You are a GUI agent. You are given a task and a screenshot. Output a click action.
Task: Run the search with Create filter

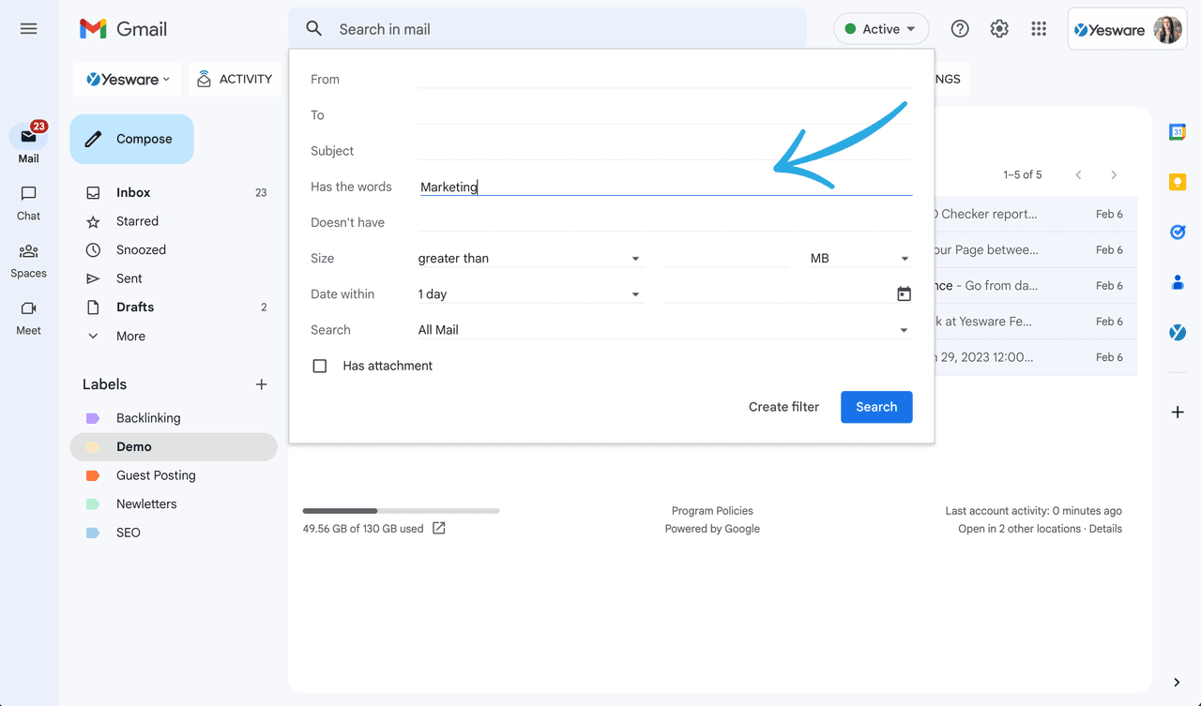pos(783,406)
